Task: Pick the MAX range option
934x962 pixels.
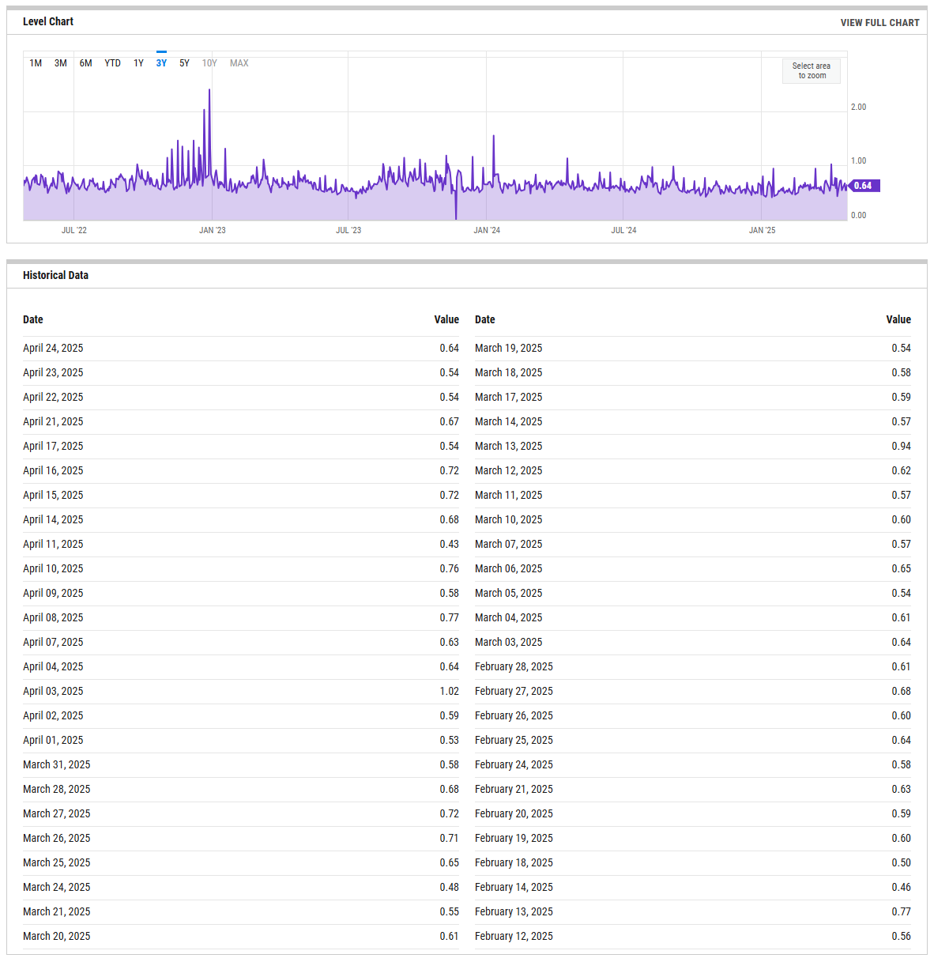Action: click(x=239, y=63)
